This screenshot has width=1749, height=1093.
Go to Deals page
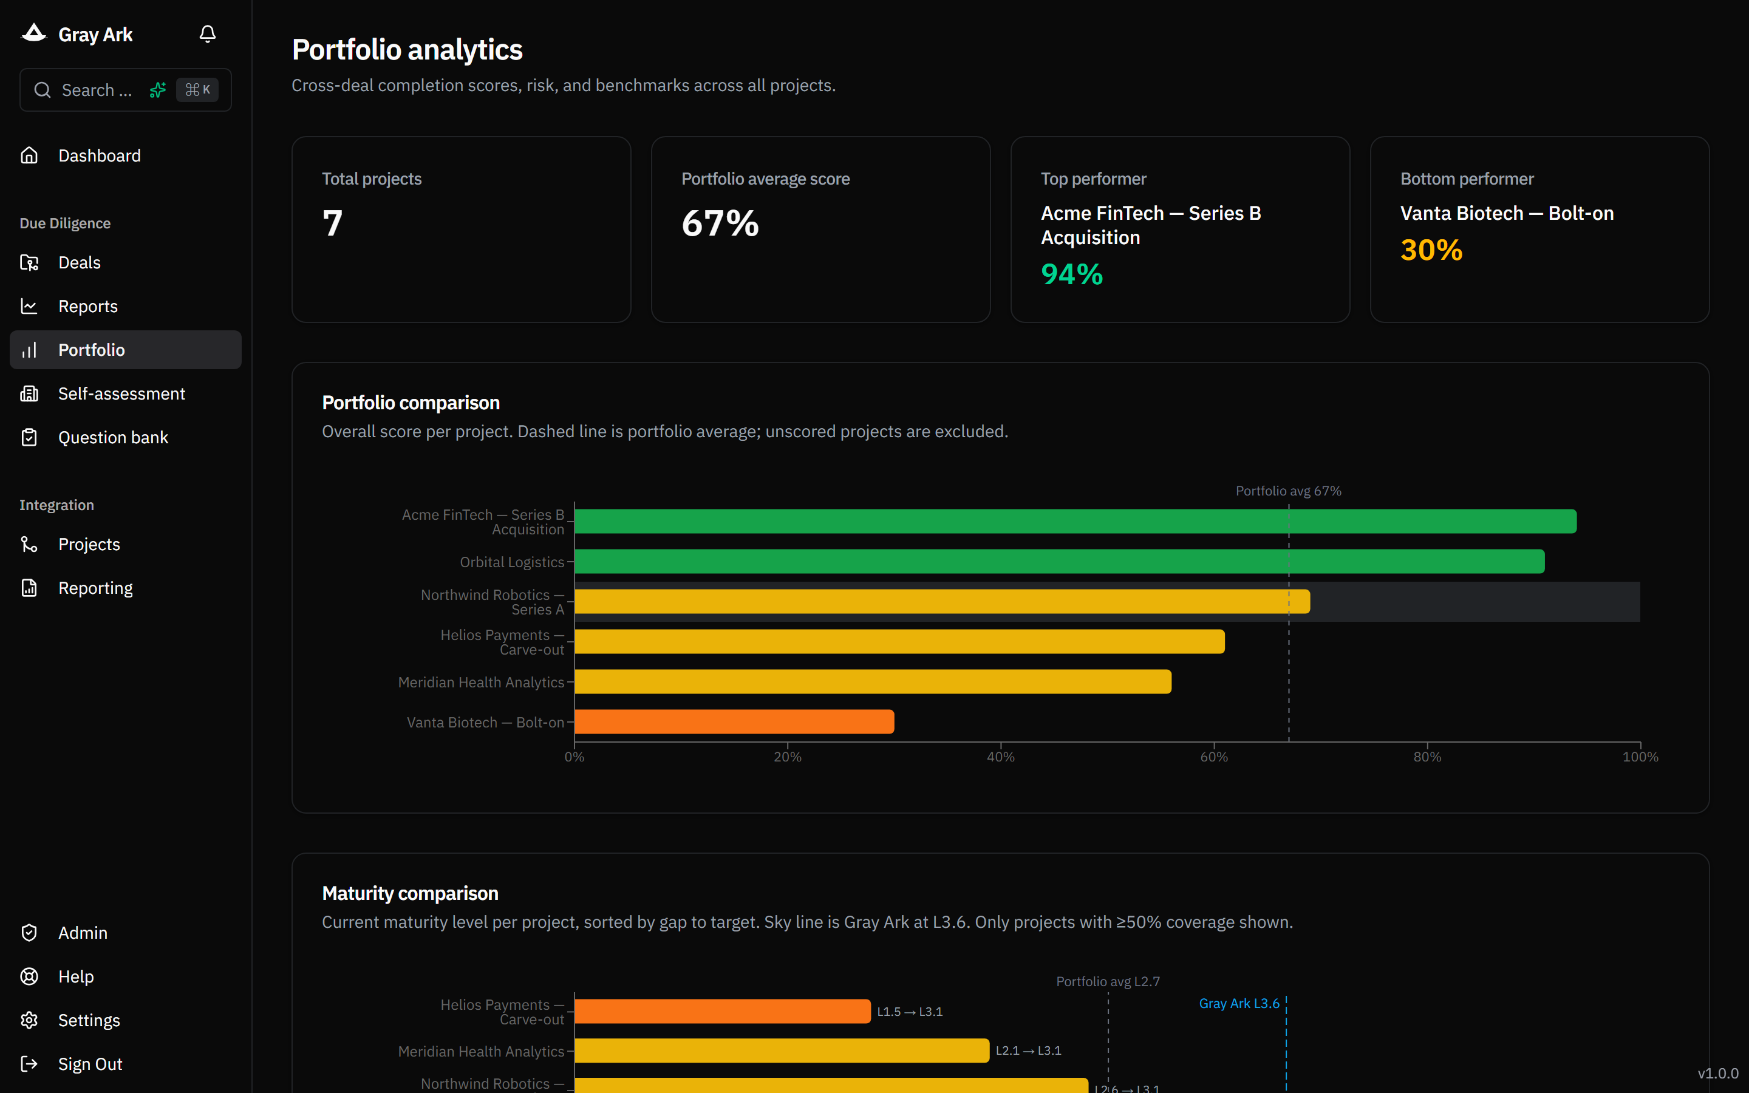126,262
